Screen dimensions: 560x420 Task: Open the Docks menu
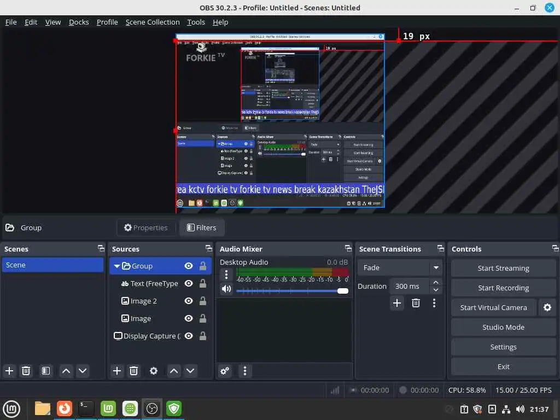[x=79, y=22]
